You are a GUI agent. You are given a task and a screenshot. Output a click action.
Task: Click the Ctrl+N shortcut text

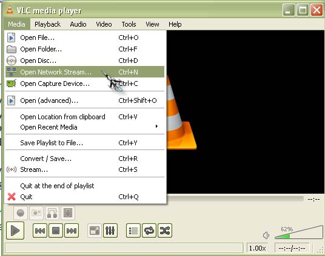pyautogui.click(x=128, y=72)
